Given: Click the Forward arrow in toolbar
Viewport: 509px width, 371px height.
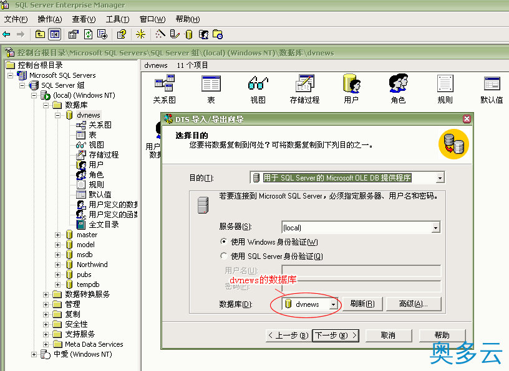Looking at the screenshot, I should (21, 34).
